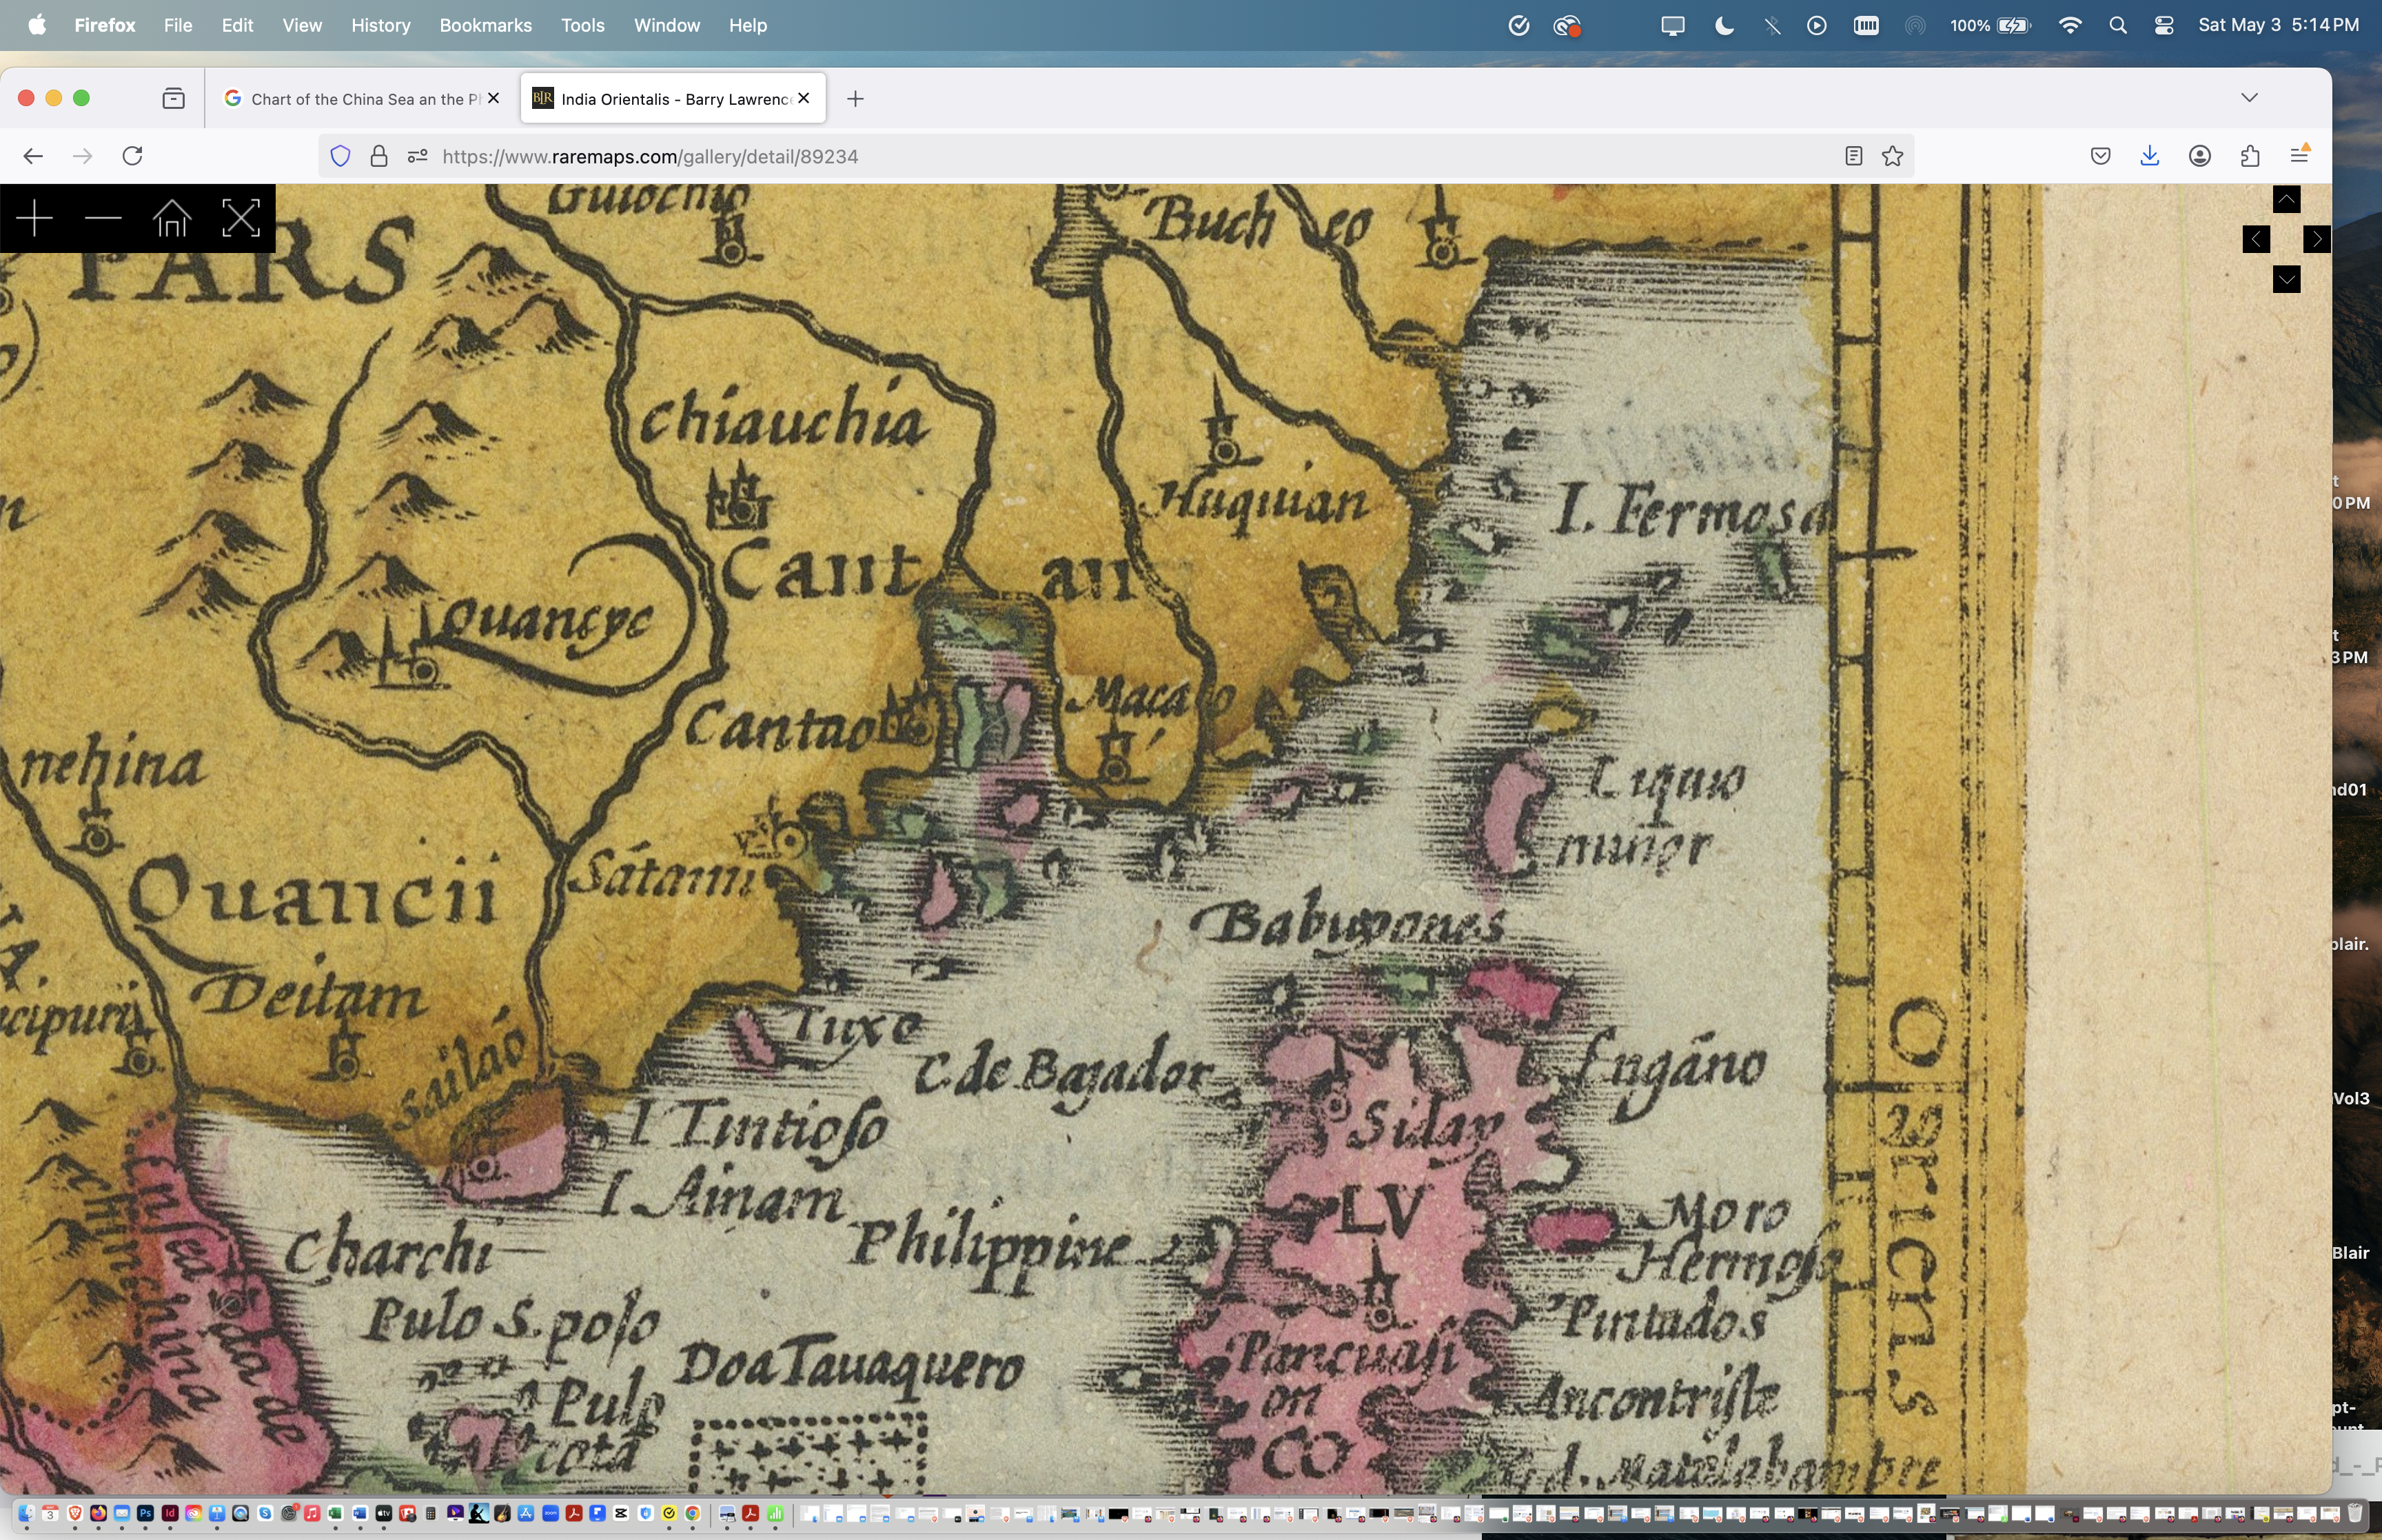Screen dimensions: 2382x1540
Task: Toggle Focus mode with the moon icon
Action: coord(1724,25)
